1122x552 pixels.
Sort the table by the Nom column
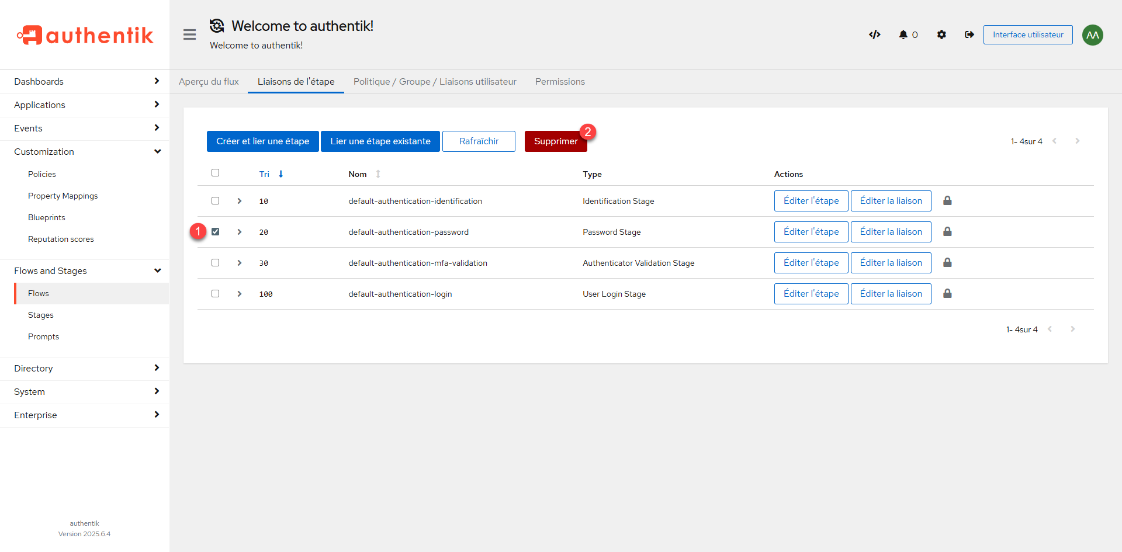tap(358, 174)
